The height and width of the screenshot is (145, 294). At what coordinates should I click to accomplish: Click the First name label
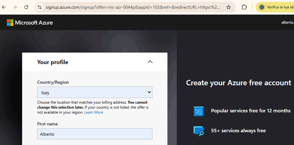click(x=47, y=124)
